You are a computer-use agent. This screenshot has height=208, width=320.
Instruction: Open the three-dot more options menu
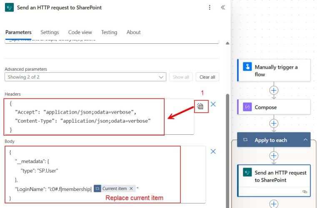tap(210, 7)
